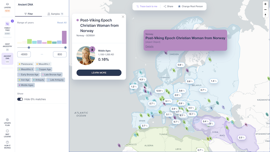Click the 9.7% map cluster label
The width and height of the screenshot is (270, 152).
pos(176,122)
